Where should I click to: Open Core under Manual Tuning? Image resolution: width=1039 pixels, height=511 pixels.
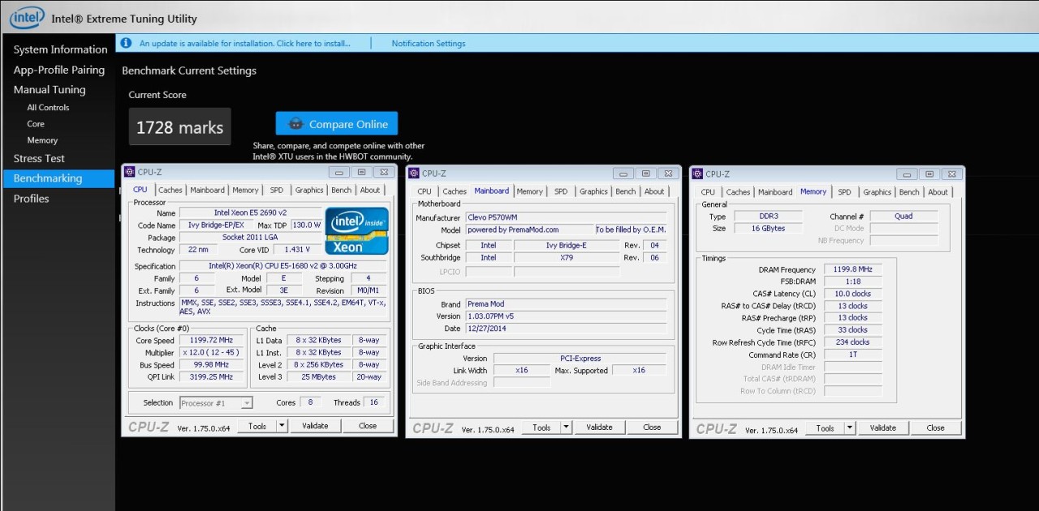(x=36, y=124)
